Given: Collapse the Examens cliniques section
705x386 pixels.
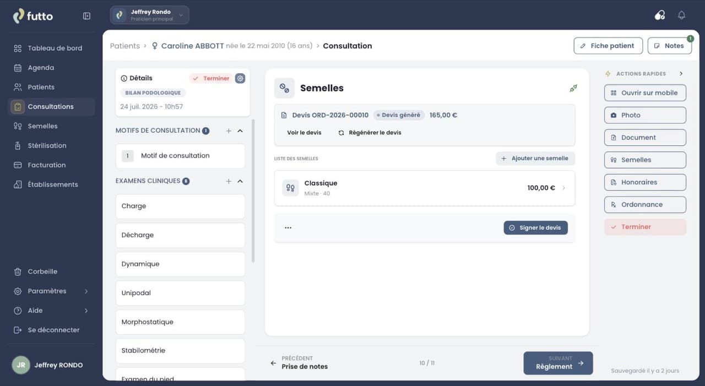Looking at the screenshot, I should (x=240, y=181).
